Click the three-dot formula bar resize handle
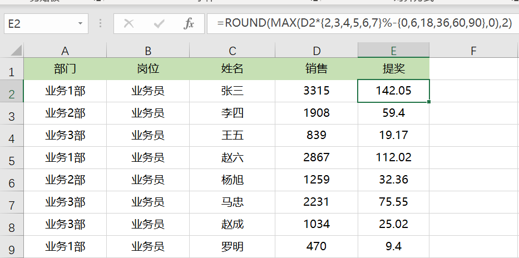 [101, 23]
